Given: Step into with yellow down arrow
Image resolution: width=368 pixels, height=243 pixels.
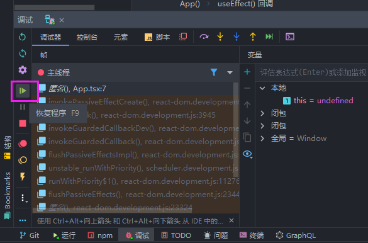Looking at the screenshot, I should [x=220, y=37].
